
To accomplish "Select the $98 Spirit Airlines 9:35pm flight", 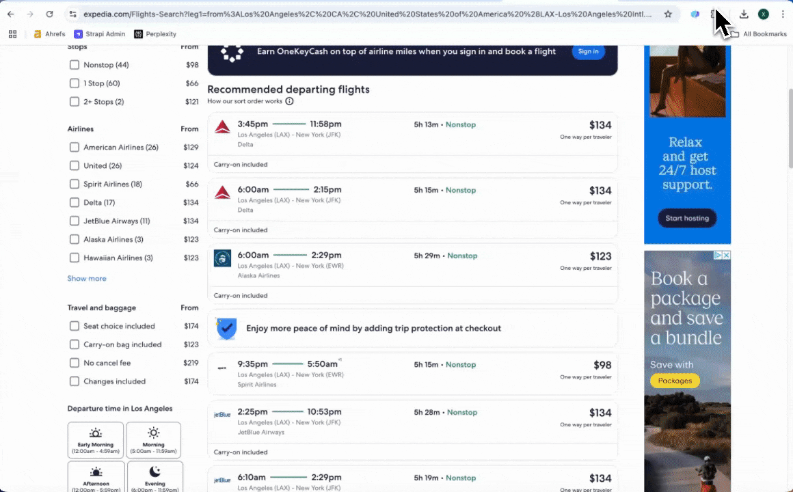I will click(412, 374).
